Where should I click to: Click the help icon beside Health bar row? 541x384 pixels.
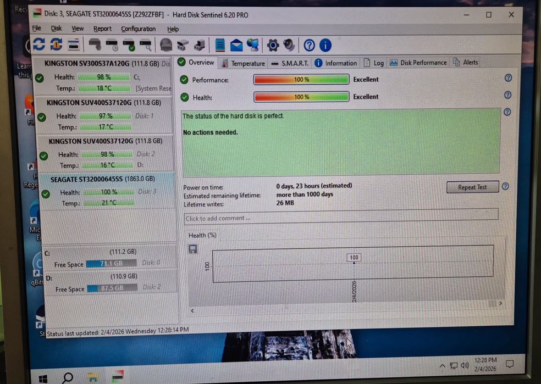pos(507,95)
